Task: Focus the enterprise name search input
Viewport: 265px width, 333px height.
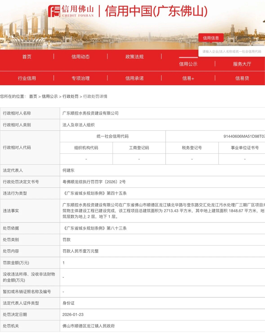Action: (x=231, y=52)
